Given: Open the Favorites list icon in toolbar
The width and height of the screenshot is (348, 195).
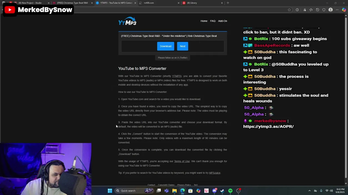Looking at the screenshot, I should coord(311,10).
